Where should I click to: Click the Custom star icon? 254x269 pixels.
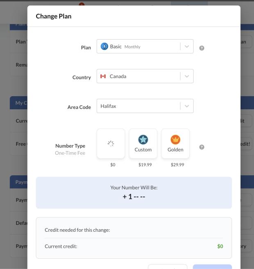[x=143, y=140]
